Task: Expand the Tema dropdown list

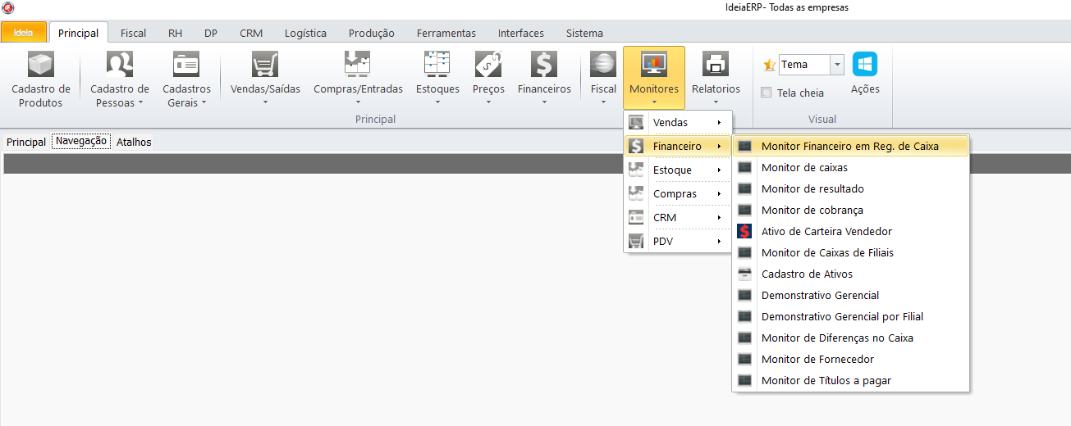Action: pyautogui.click(x=836, y=65)
